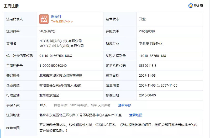Select the 经营范围 label
Image resolution: width=210 pixels, height=138 pixels.
[x=13, y=128]
